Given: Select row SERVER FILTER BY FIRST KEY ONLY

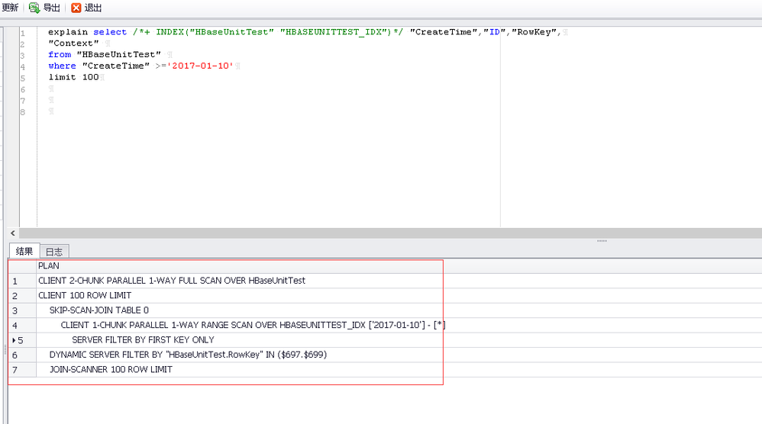Looking at the screenshot, I should click(399, 339).
